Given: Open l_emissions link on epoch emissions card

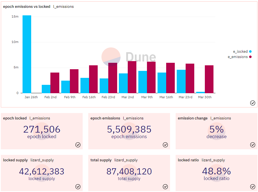Looking at the screenshot, I should click(133, 118).
